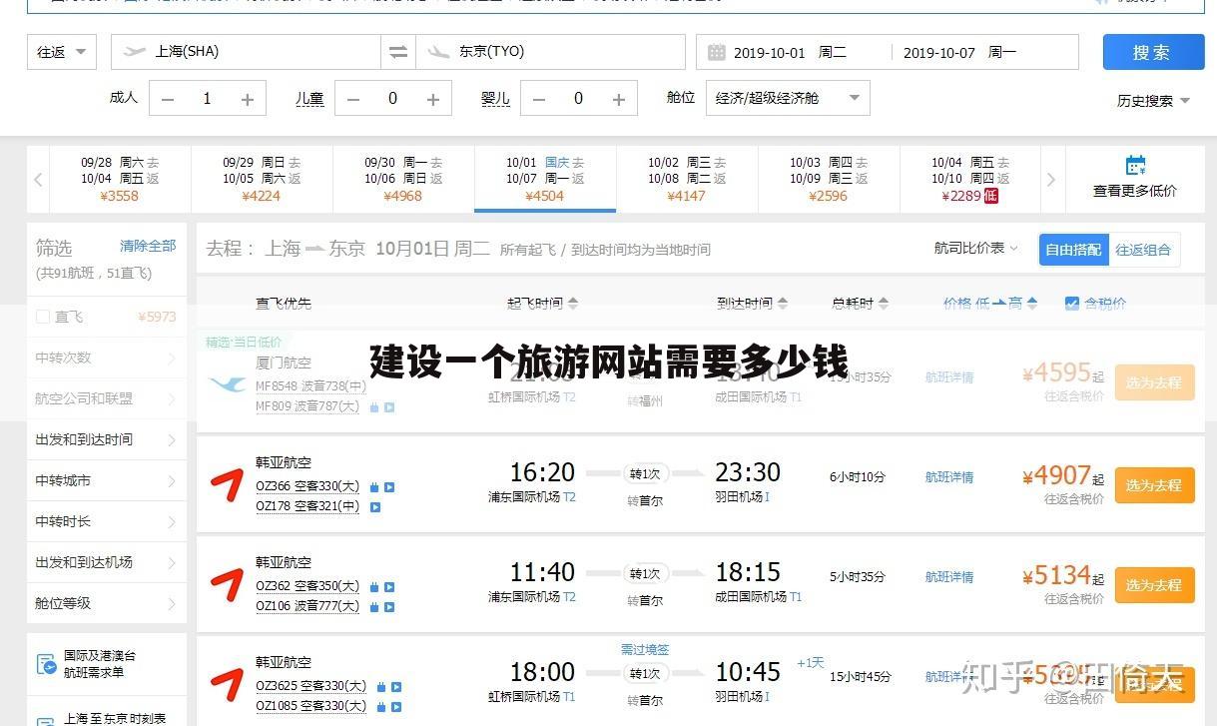The width and height of the screenshot is (1217, 726).
Task: Click the blue 搜索 button
Action: [x=1153, y=53]
